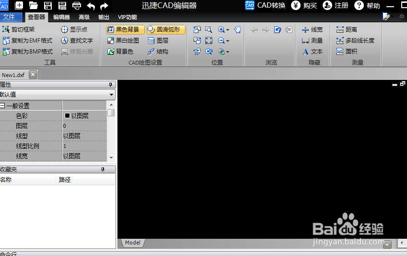
Task: Click the 色彩 color swatch value
Action: point(85,116)
